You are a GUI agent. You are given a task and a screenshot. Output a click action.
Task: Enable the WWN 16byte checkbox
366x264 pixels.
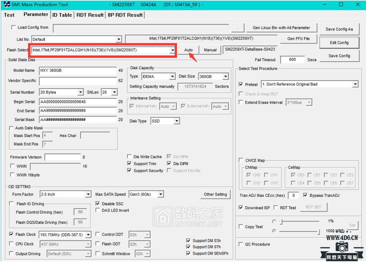click(x=12, y=175)
